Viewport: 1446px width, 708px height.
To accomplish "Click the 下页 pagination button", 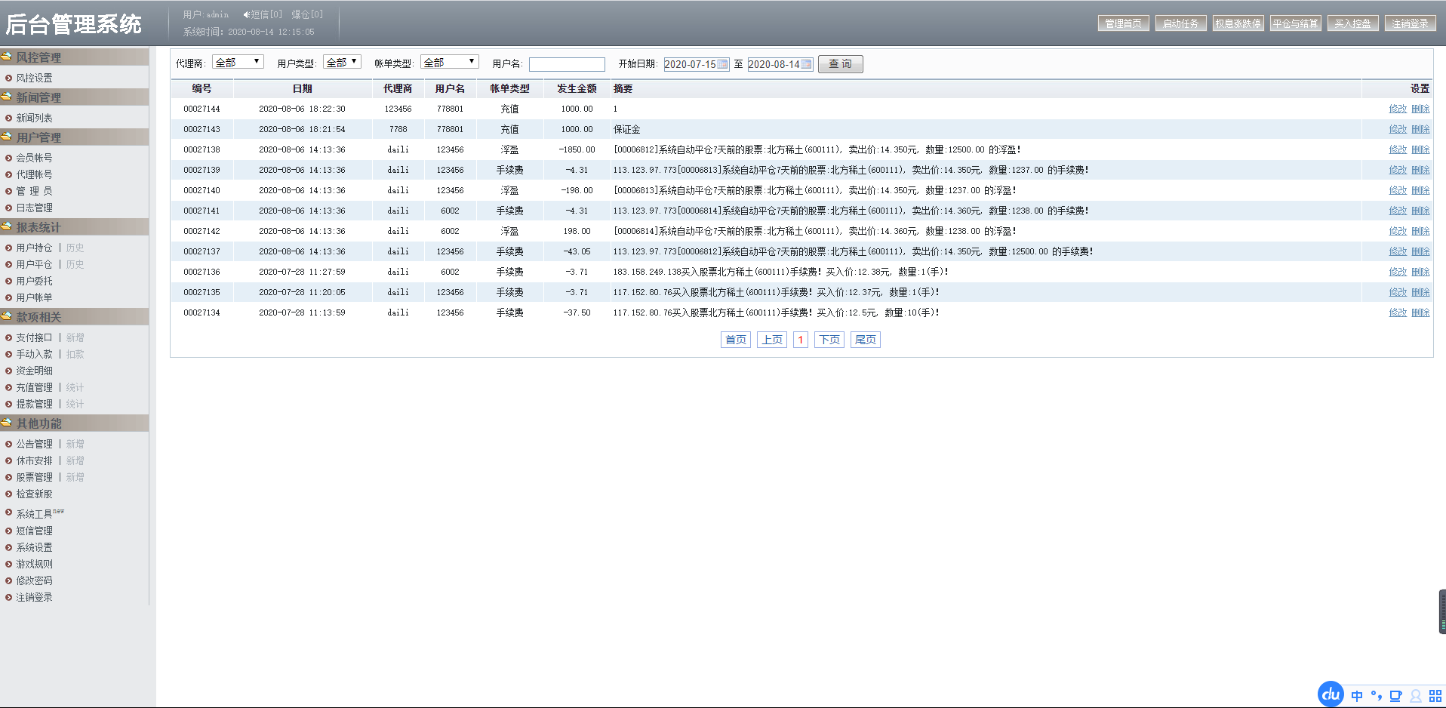I will [x=829, y=340].
